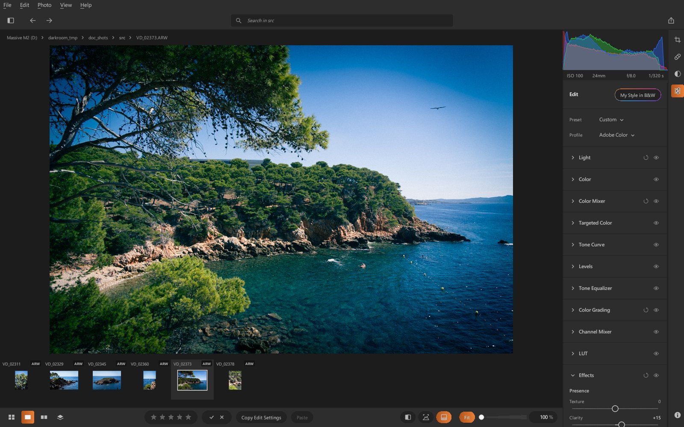Image resolution: width=684 pixels, height=427 pixels.
Task: Open the Preset Custom dropdown
Action: 611,120
